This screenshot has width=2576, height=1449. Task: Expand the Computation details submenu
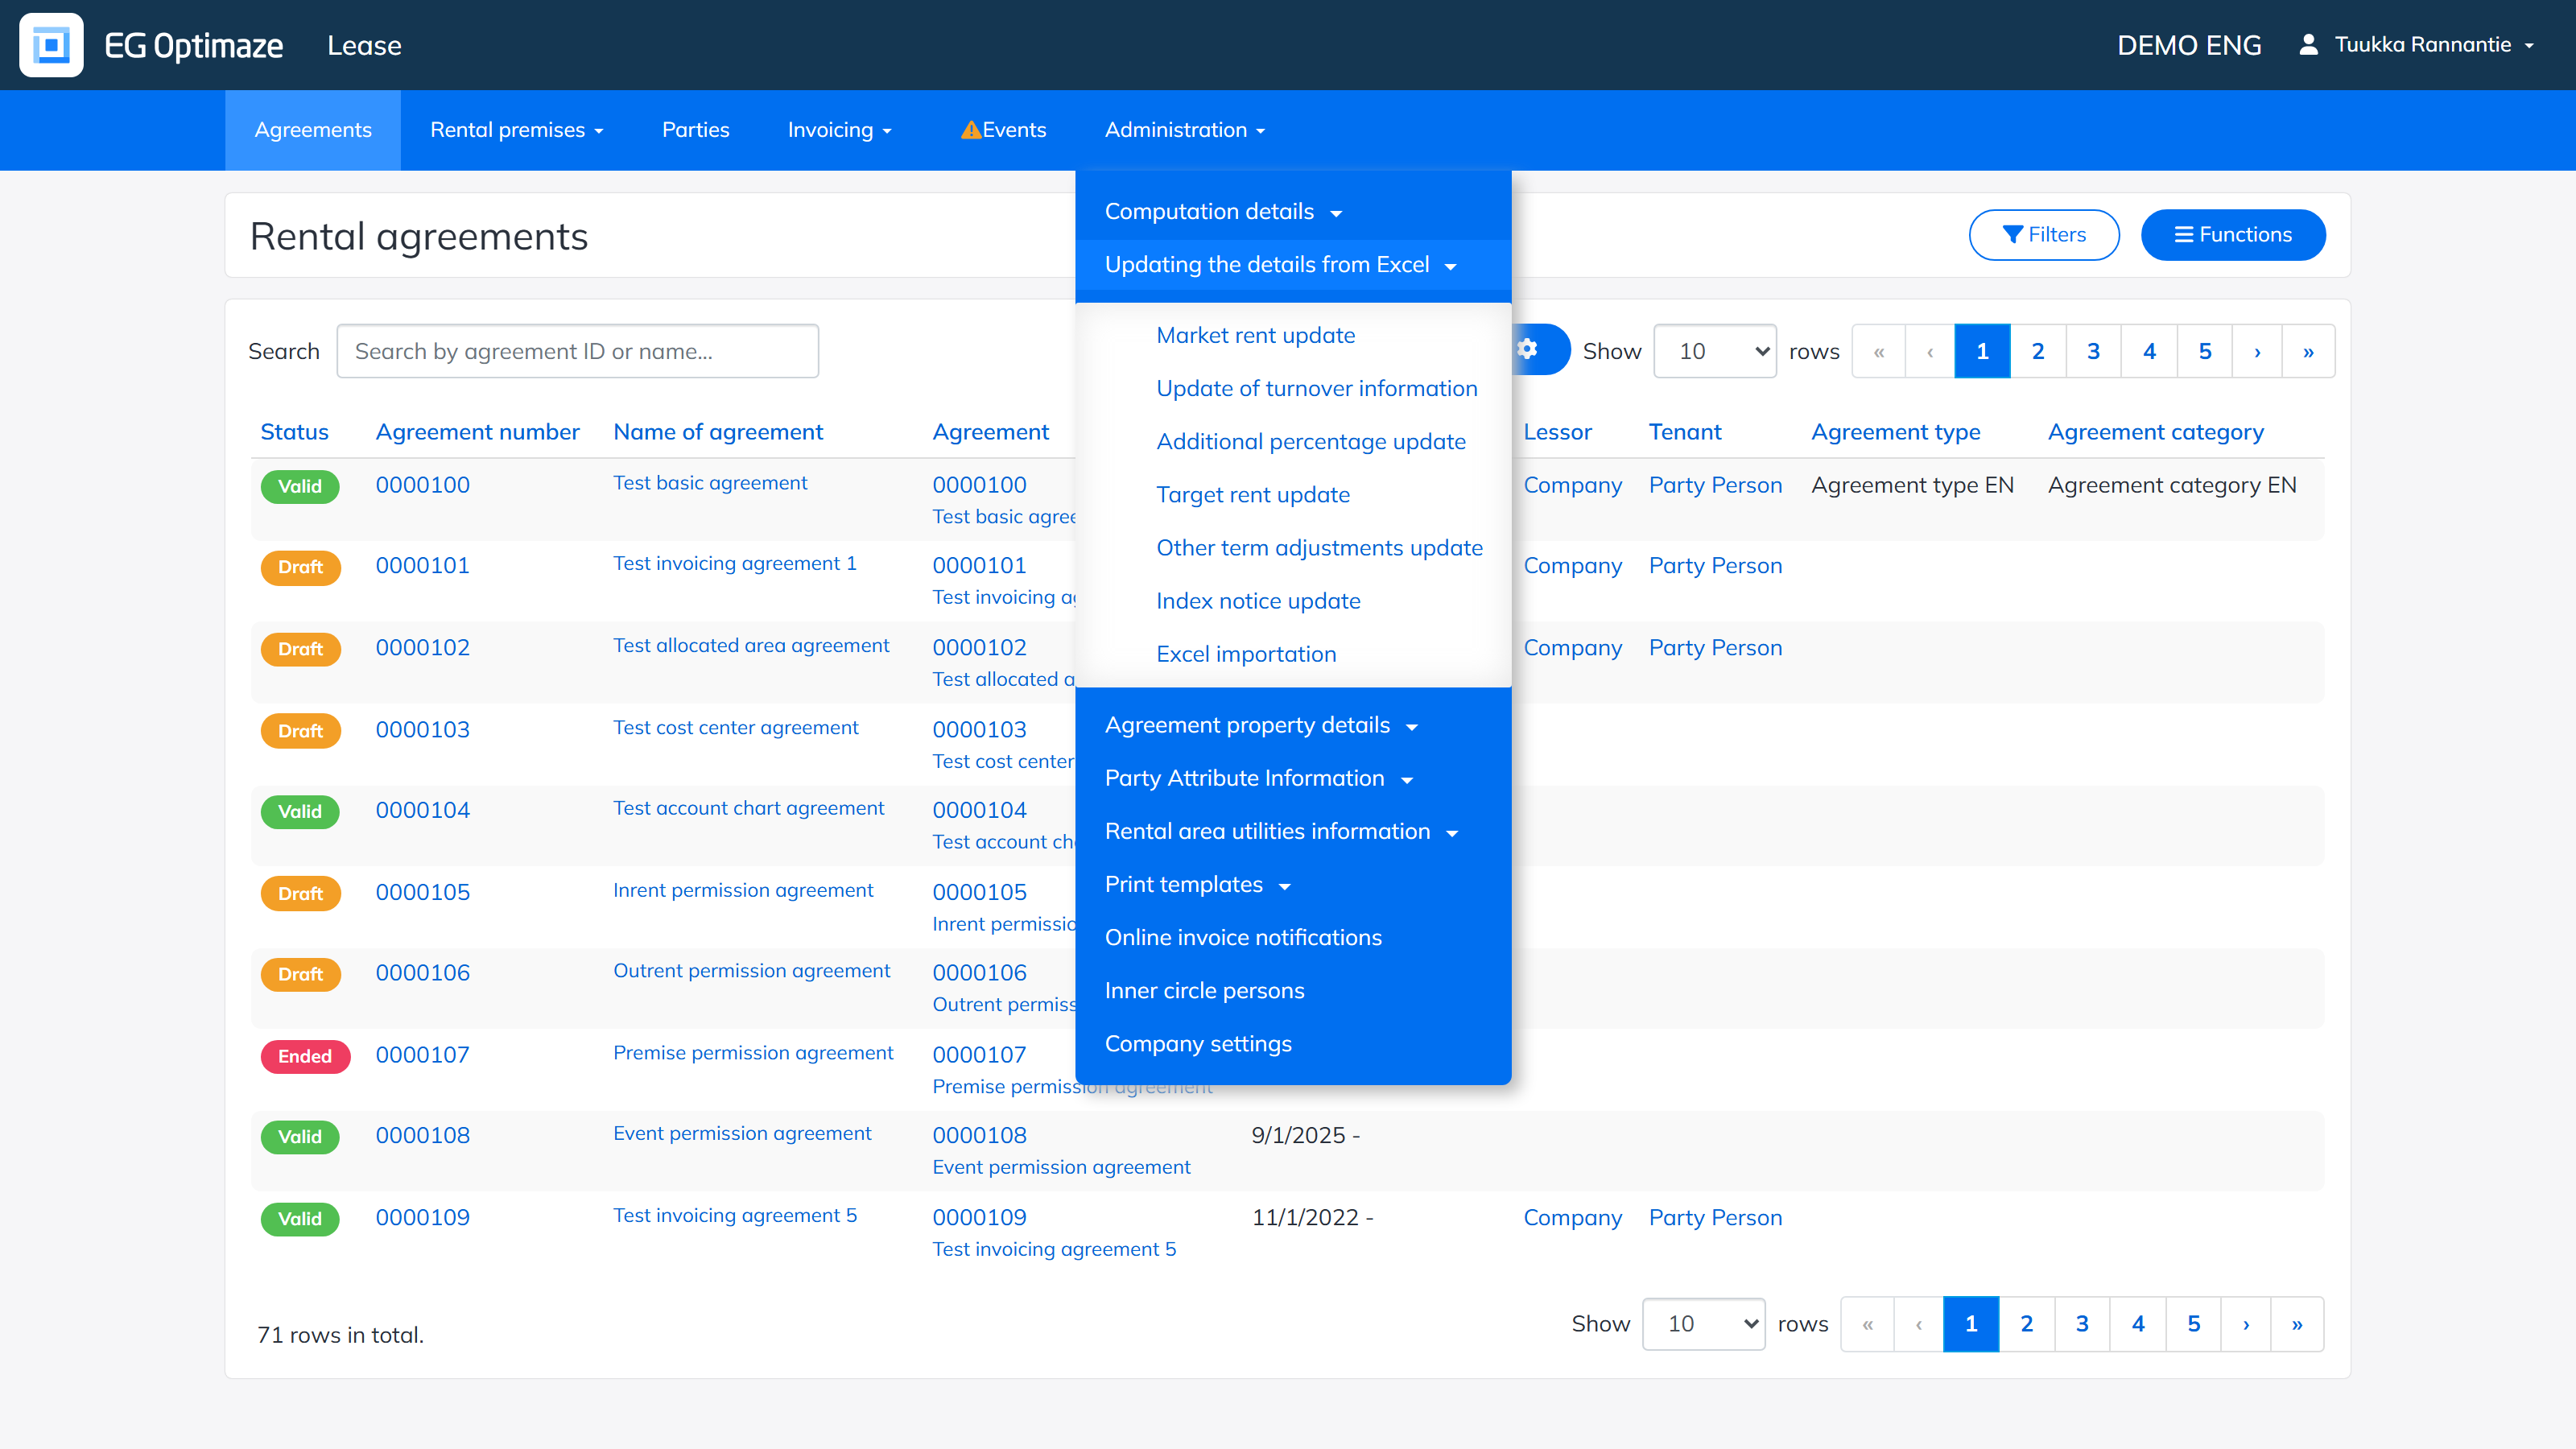(x=1223, y=212)
